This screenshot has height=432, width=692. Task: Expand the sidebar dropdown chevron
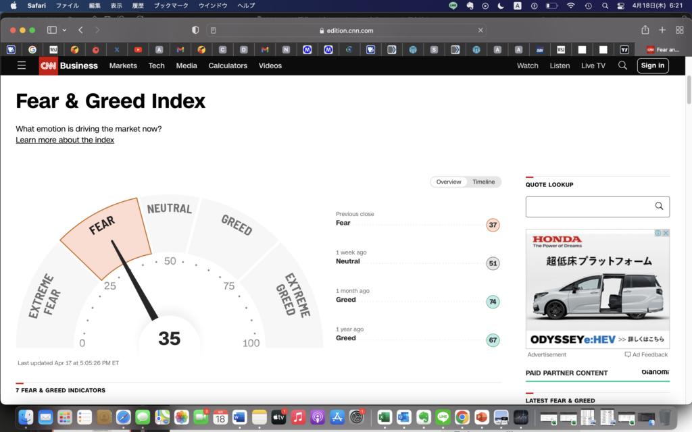64,30
